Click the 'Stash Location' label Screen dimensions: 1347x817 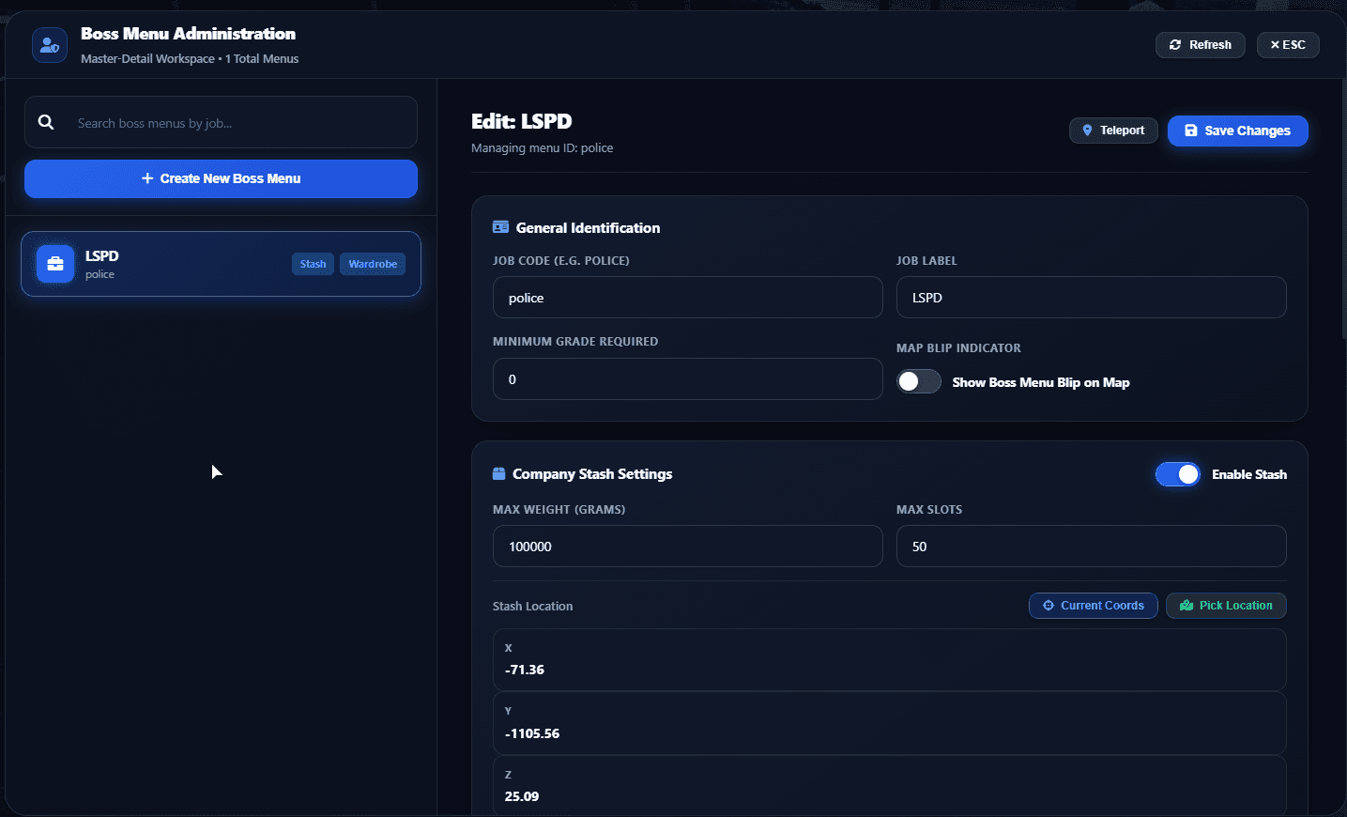[532, 607]
